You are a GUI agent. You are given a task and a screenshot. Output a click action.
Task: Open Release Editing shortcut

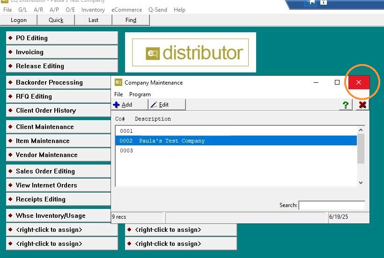pyautogui.click(x=62, y=66)
